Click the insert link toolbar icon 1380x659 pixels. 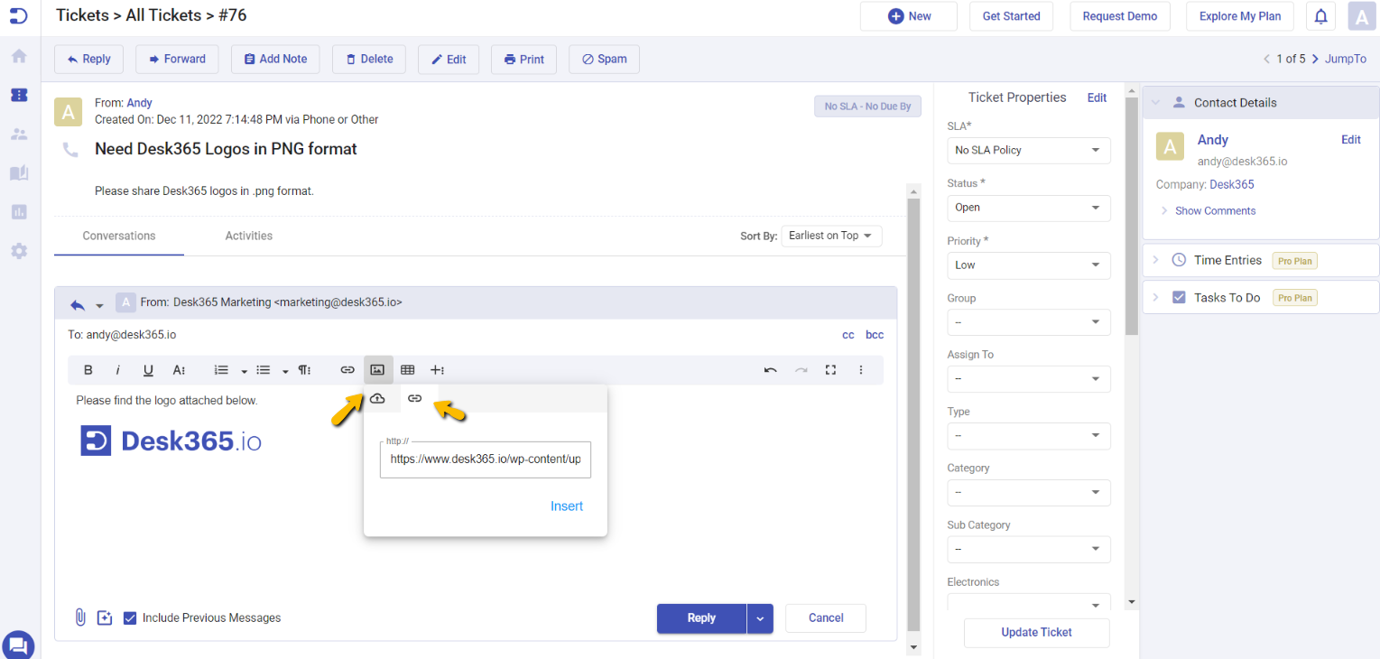[x=347, y=370]
